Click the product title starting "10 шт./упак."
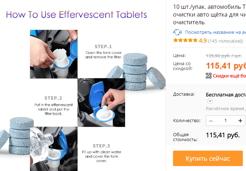 pos(209,14)
